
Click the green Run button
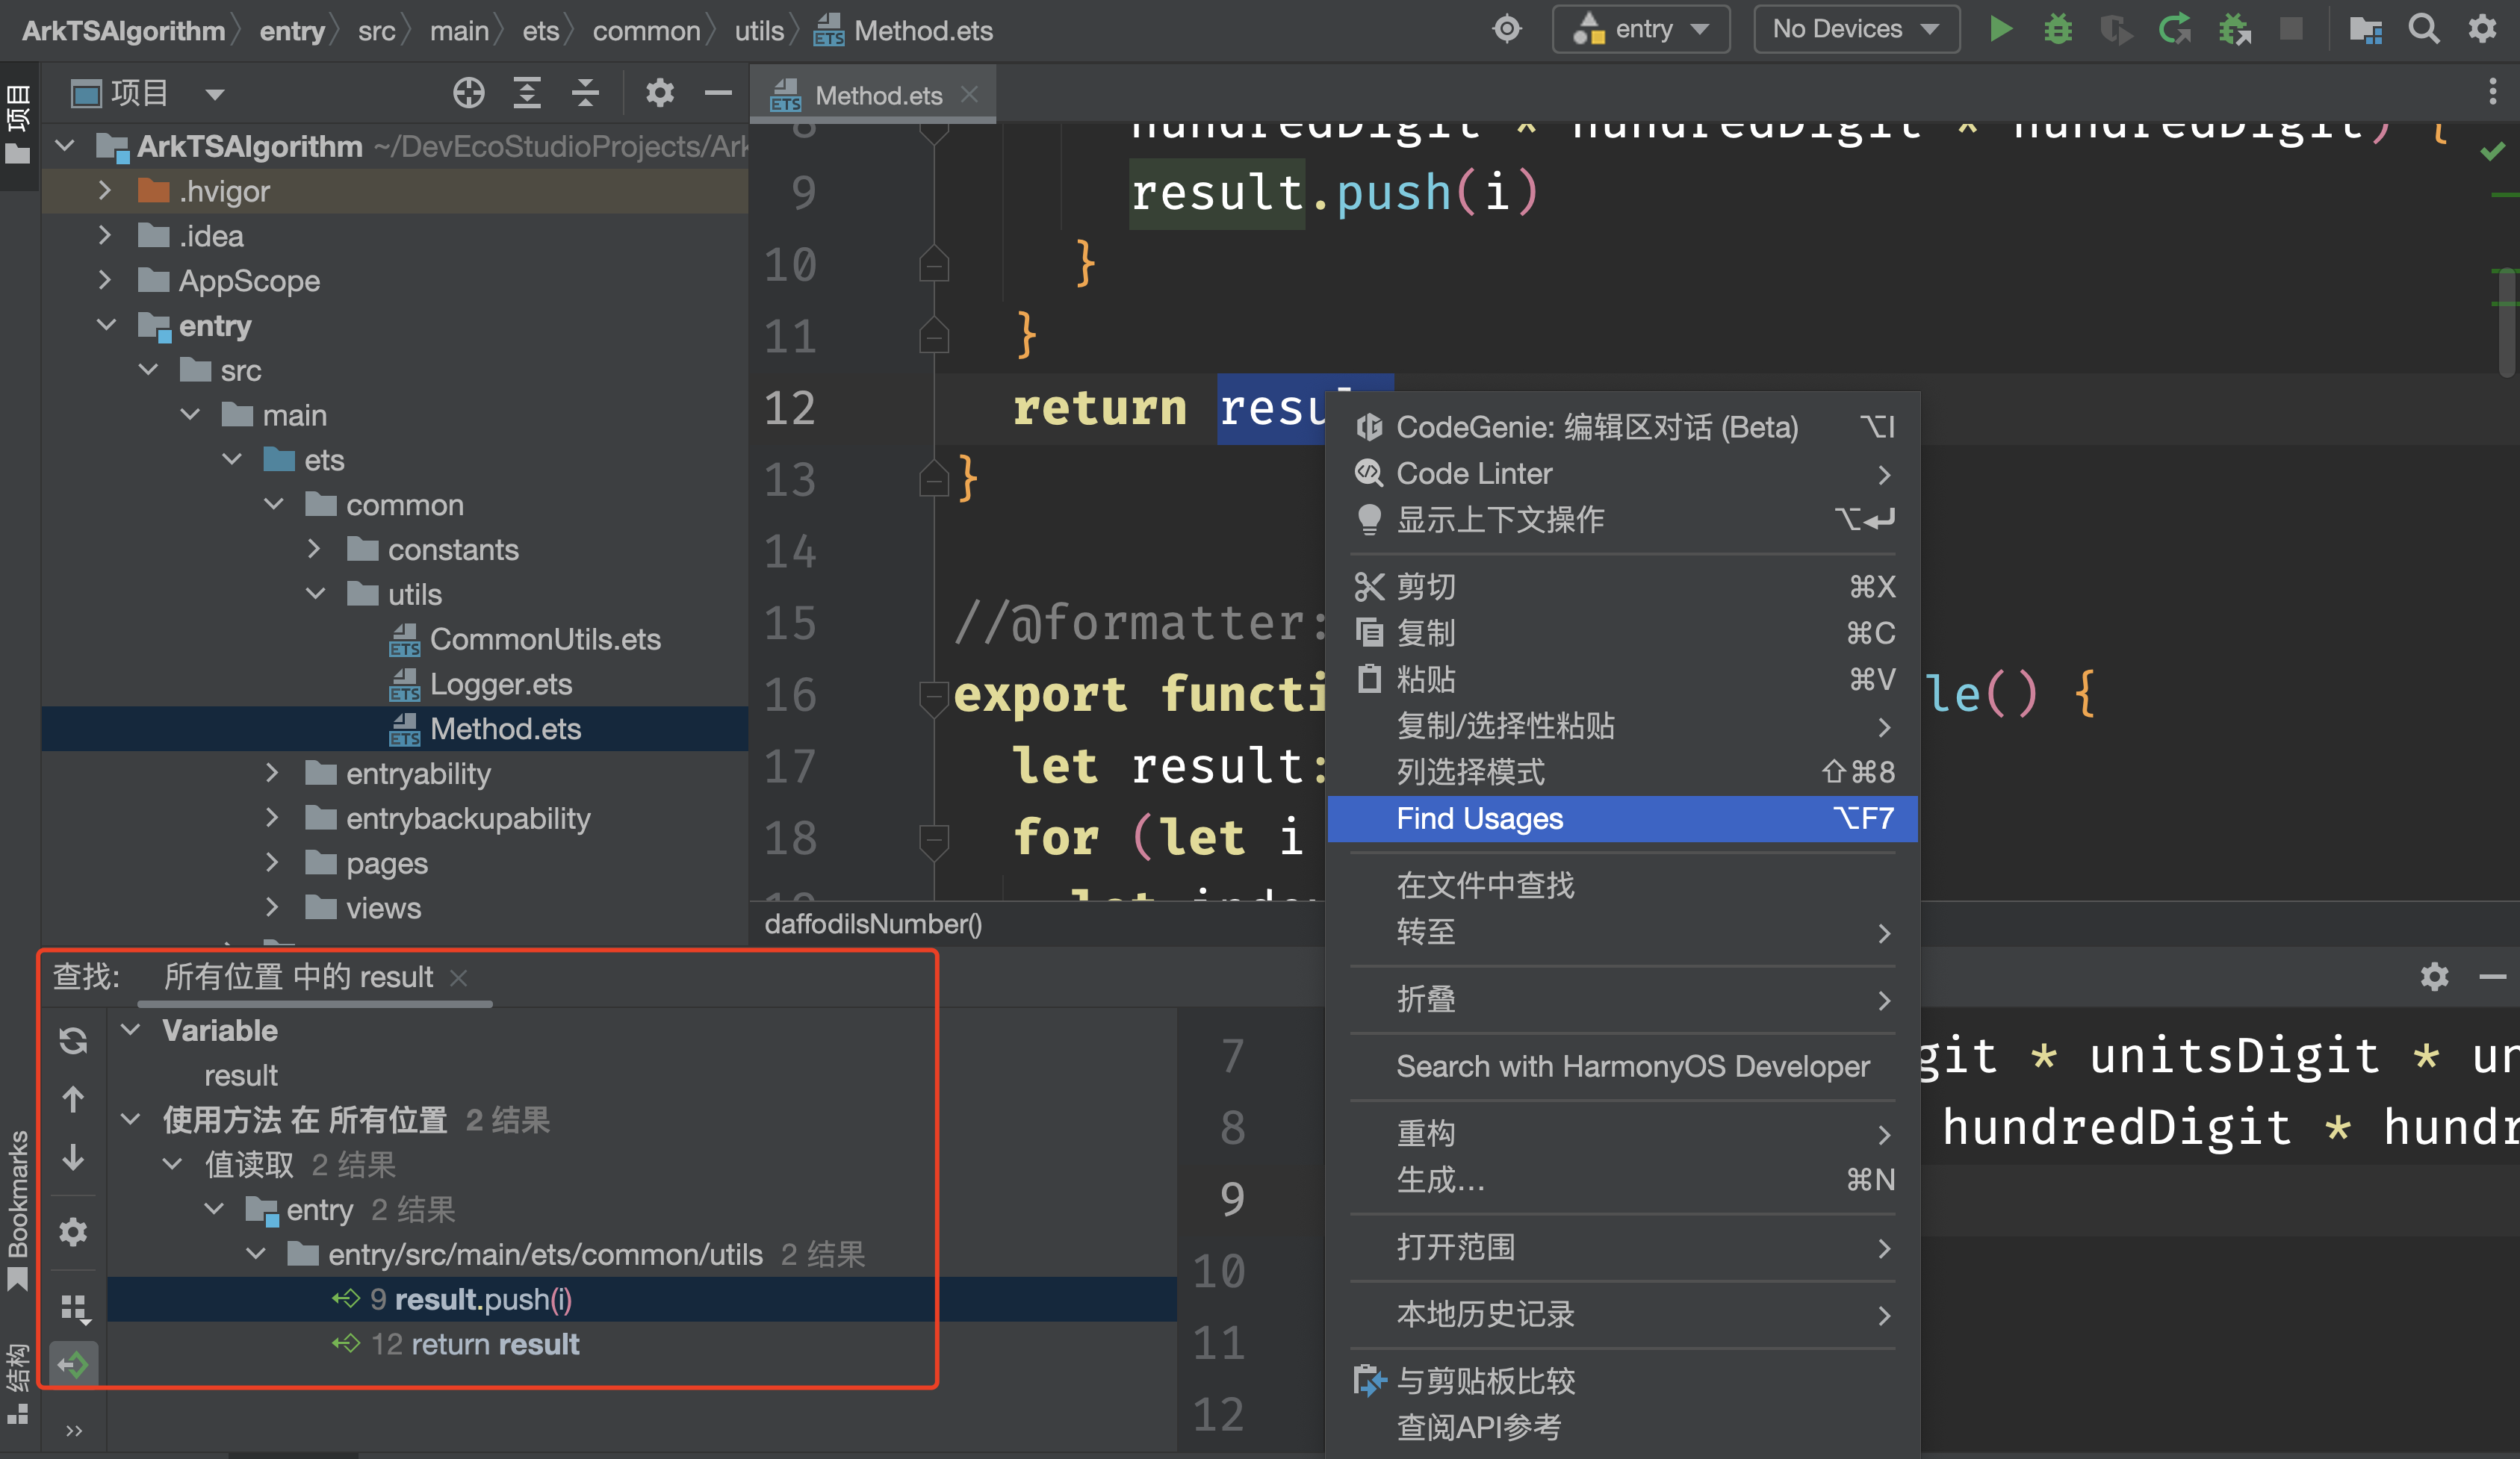coord(2000,29)
